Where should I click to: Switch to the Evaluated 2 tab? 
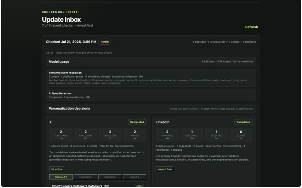(x=85, y=177)
